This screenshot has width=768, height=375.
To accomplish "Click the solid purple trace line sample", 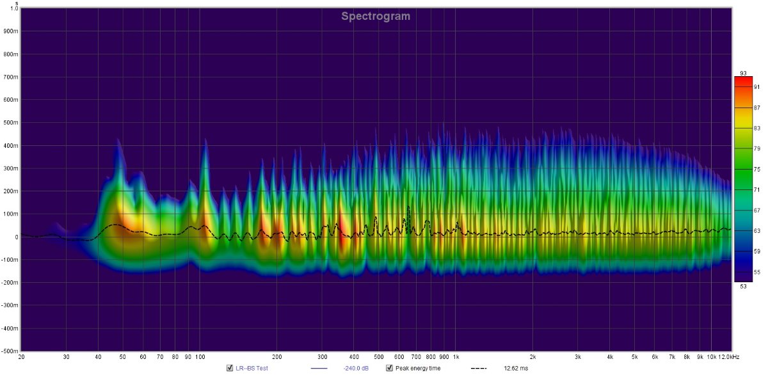I will (319, 369).
